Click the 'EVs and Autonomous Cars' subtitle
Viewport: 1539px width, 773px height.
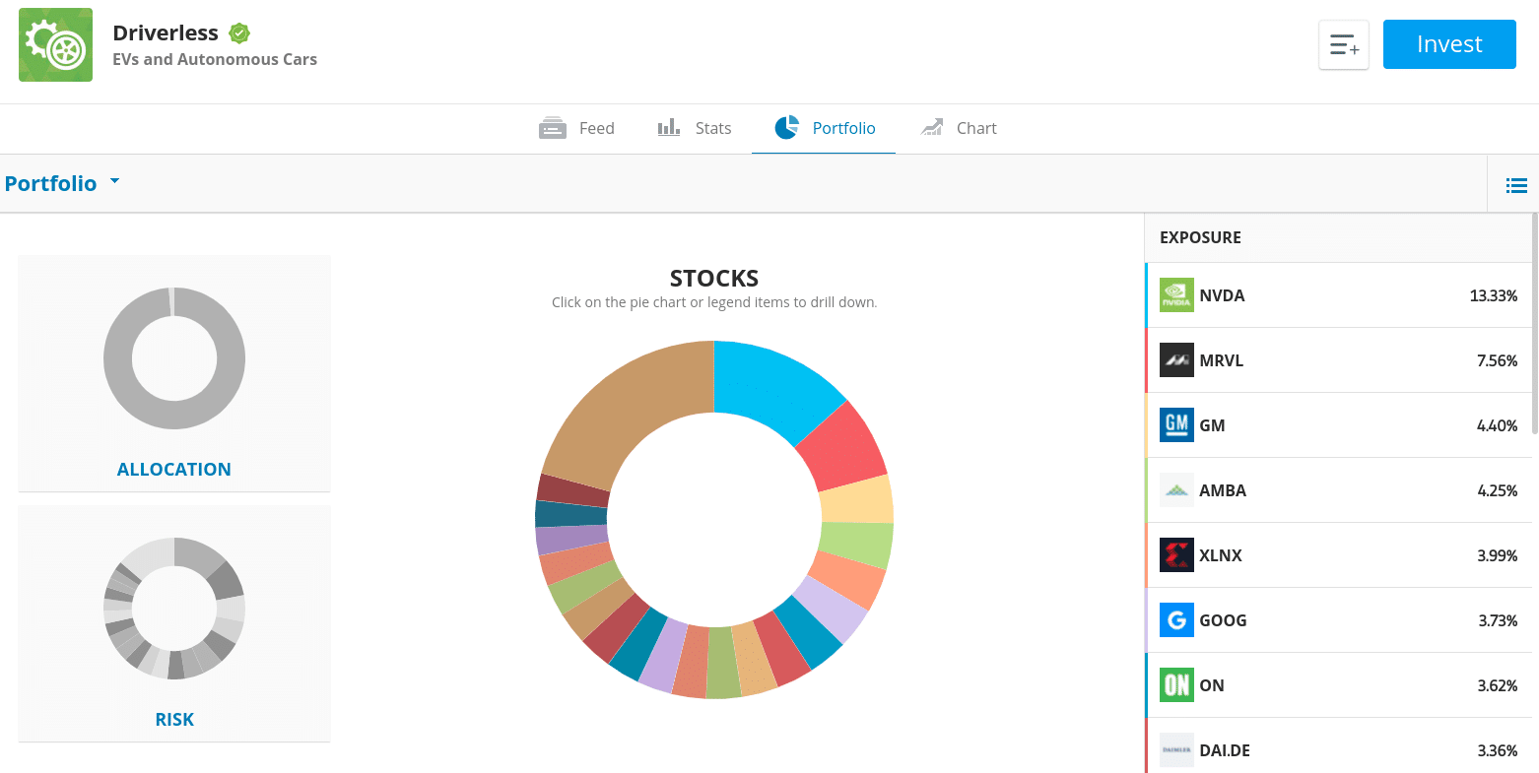point(215,59)
